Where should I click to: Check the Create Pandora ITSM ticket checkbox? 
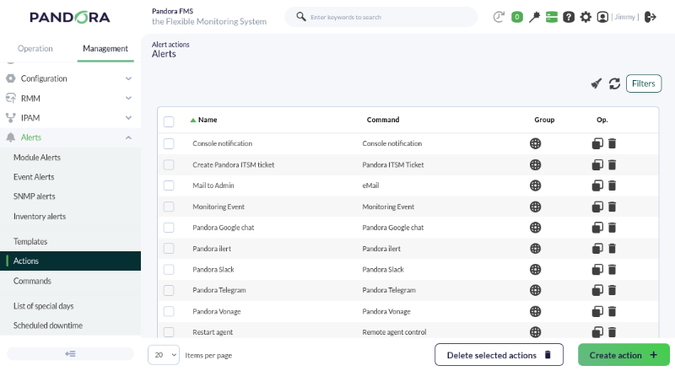click(169, 164)
